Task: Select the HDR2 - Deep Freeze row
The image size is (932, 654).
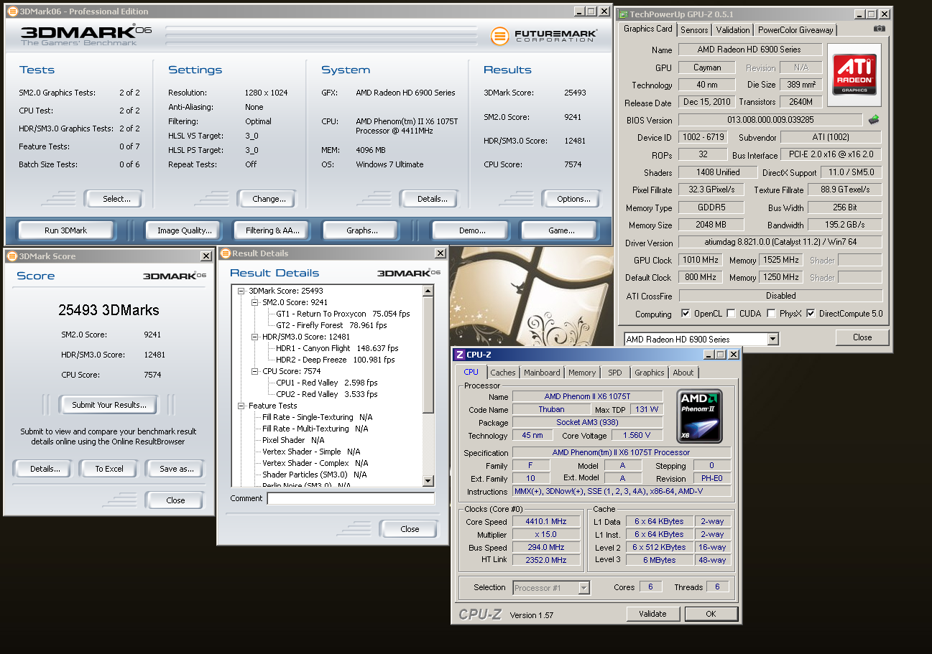Action: (335, 360)
